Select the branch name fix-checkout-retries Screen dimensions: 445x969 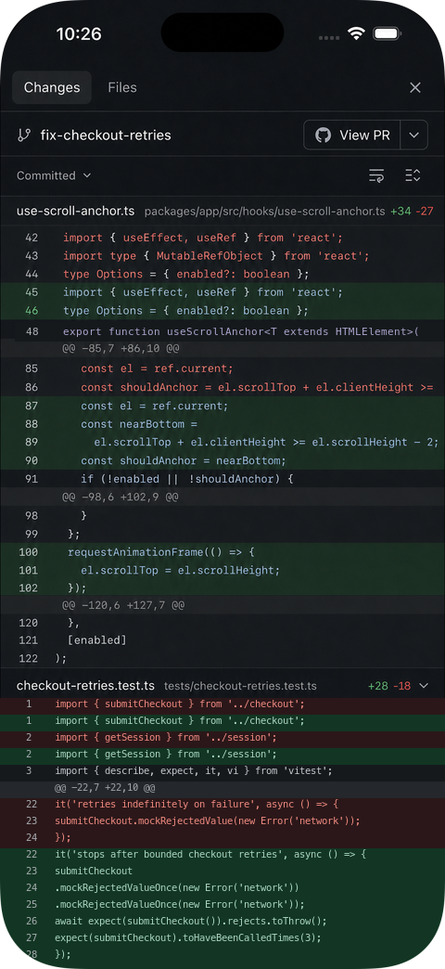[106, 136]
